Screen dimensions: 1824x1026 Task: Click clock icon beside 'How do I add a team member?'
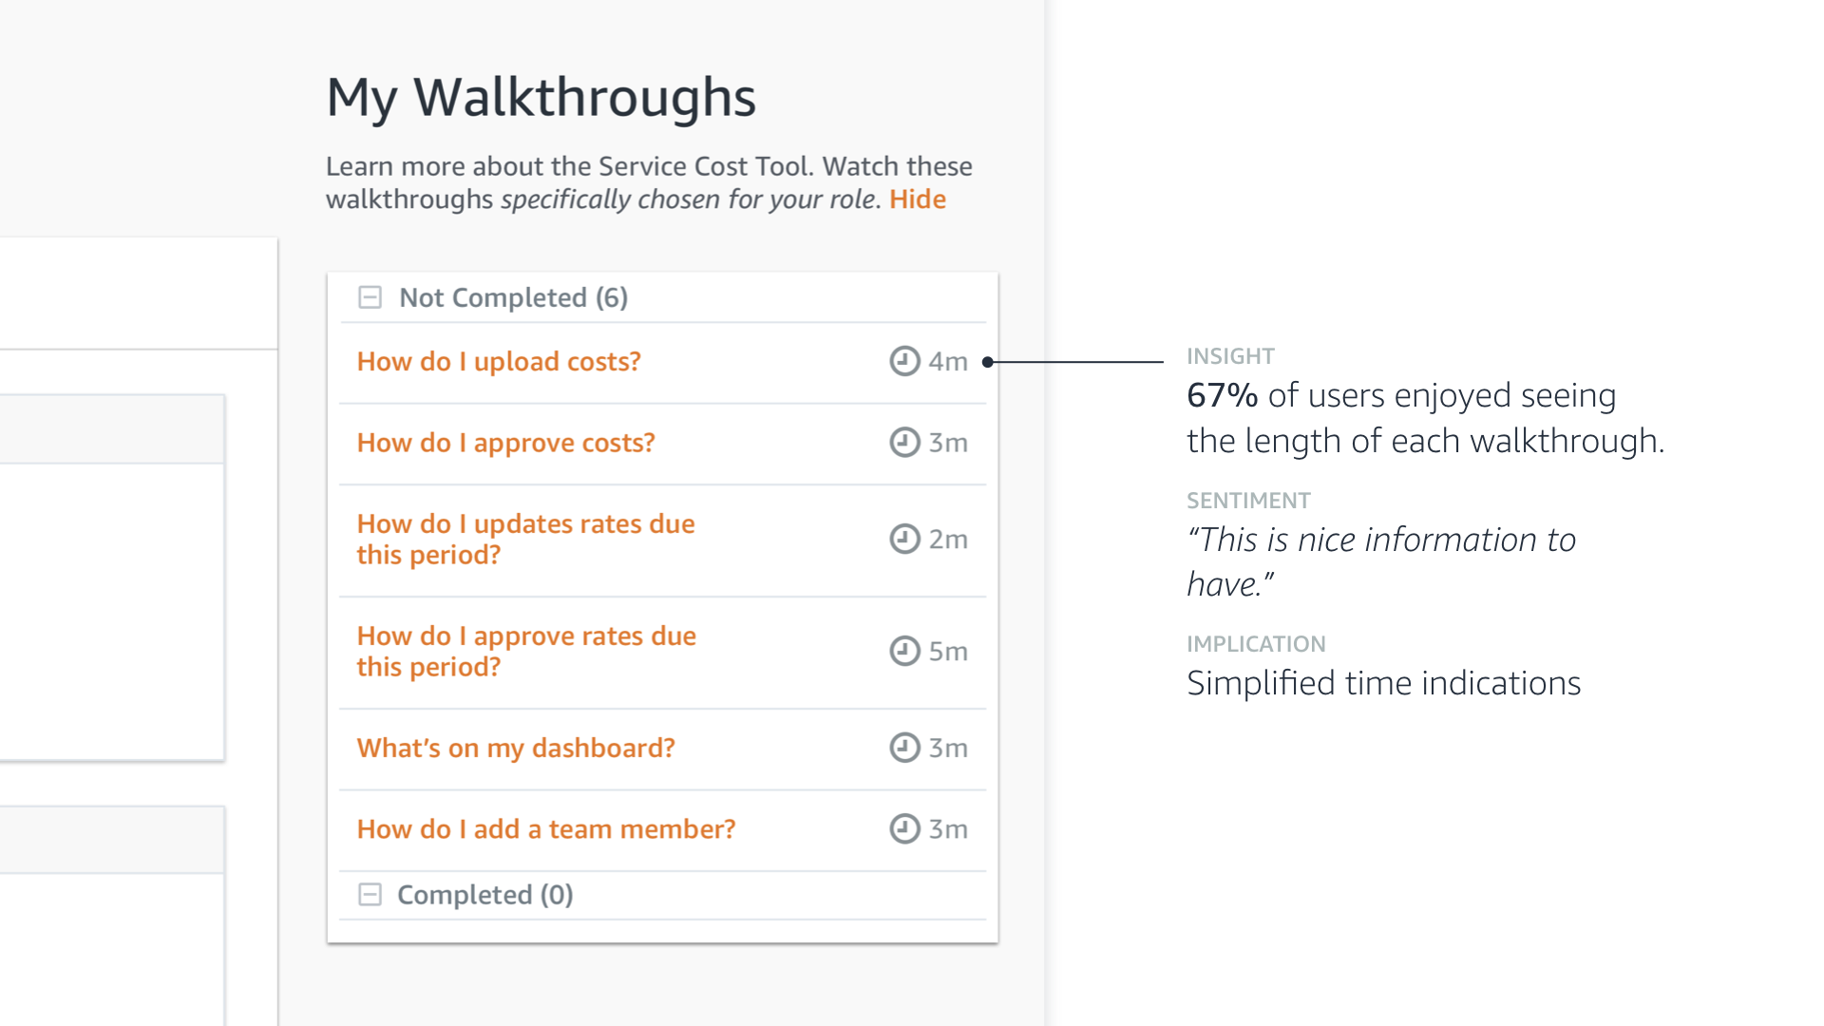pyautogui.click(x=904, y=829)
